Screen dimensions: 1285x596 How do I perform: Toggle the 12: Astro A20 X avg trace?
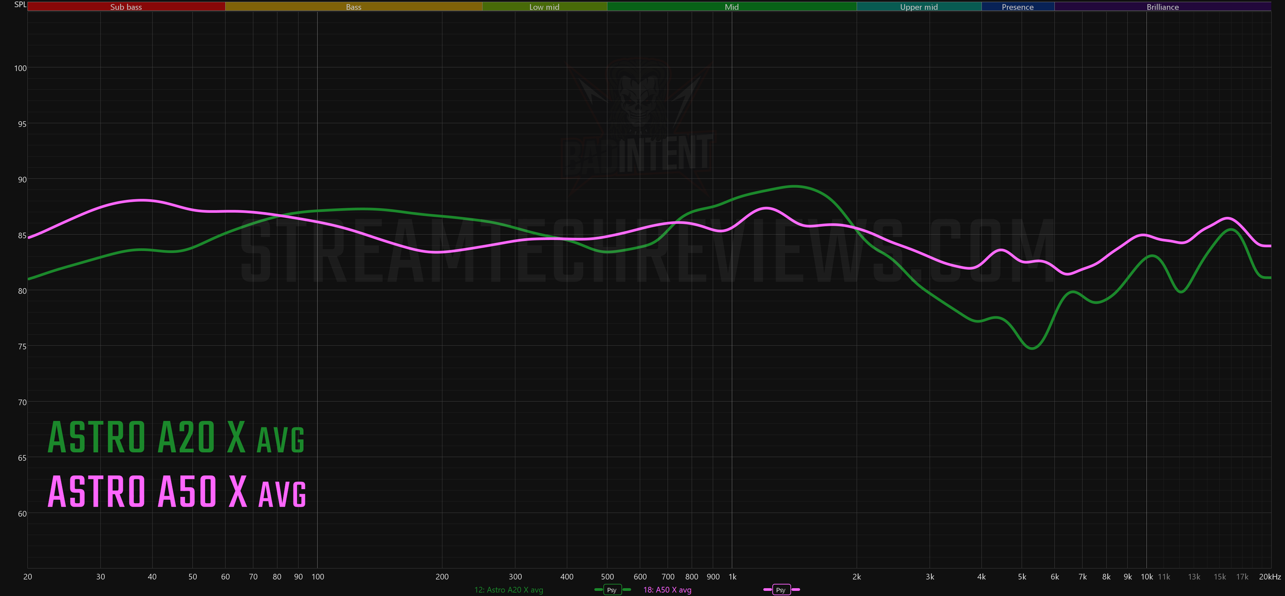(x=508, y=590)
